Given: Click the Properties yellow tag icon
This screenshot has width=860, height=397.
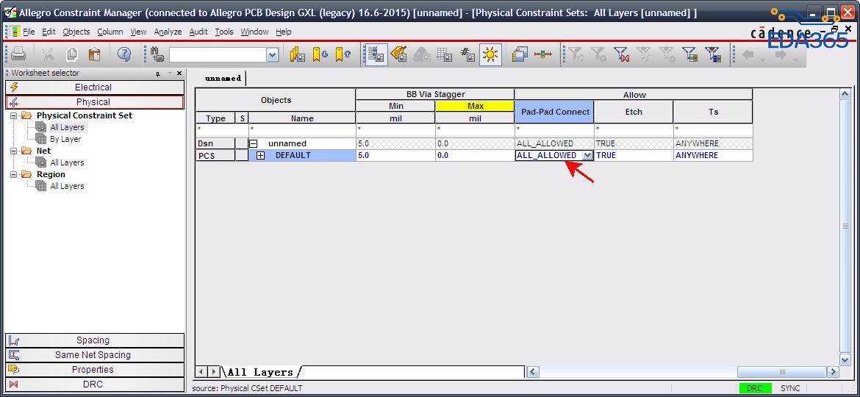Looking at the screenshot, I should click(15, 370).
